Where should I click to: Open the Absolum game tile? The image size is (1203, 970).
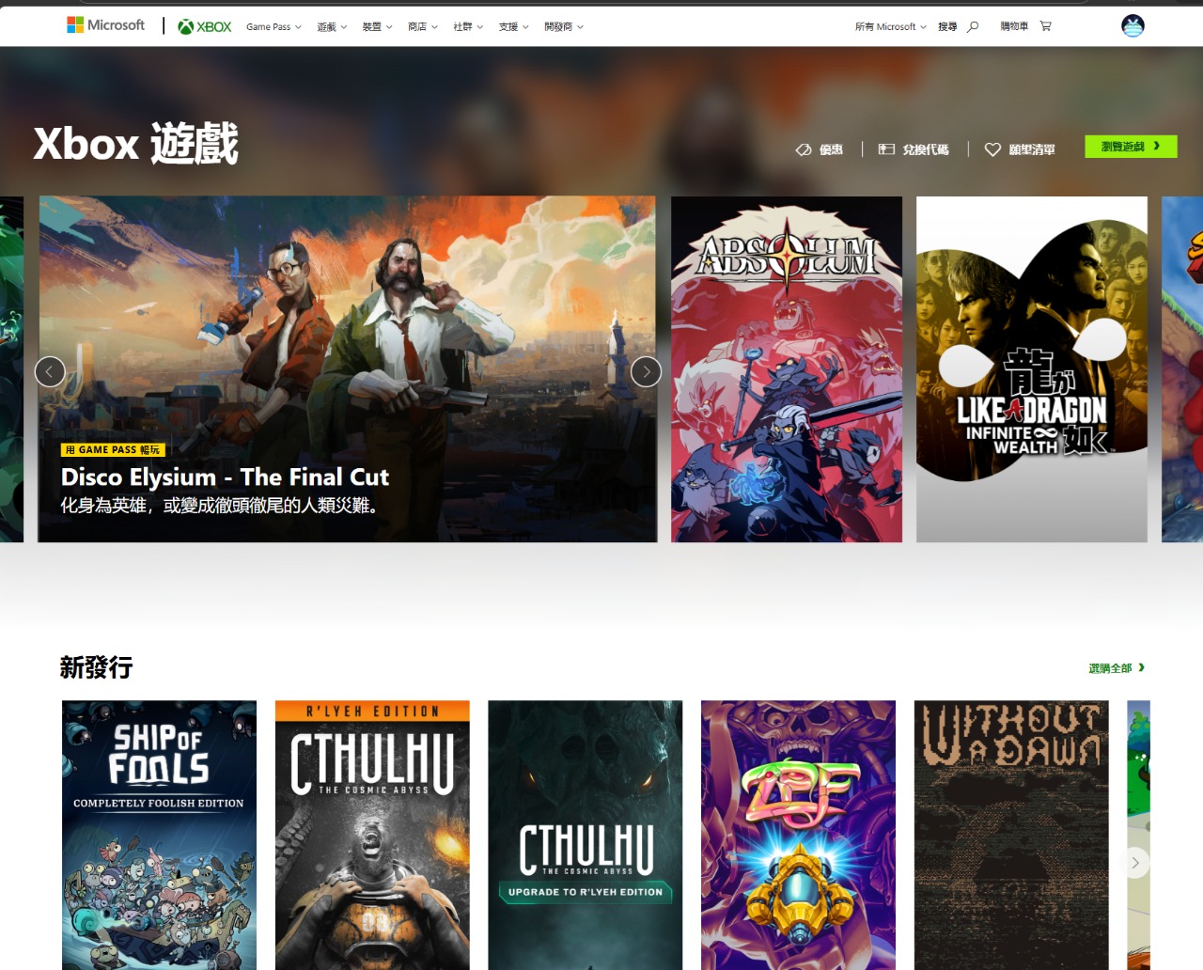point(787,369)
